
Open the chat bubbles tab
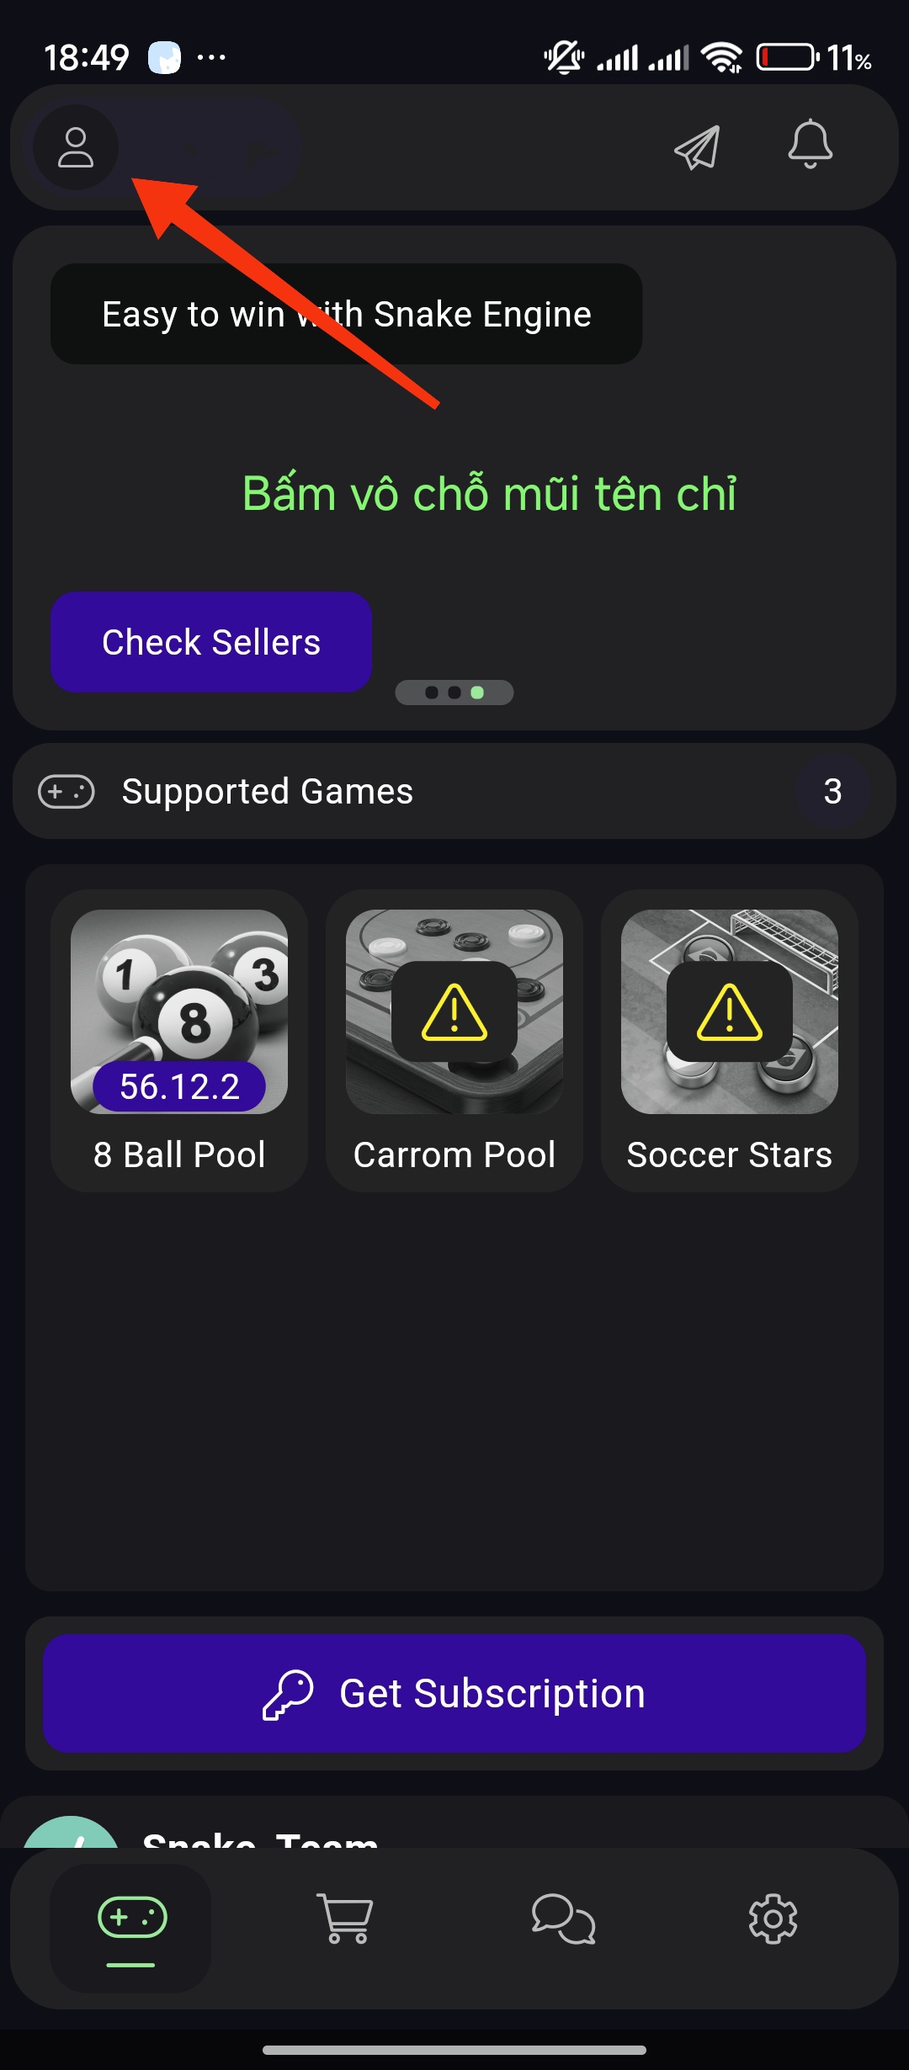(x=563, y=1919)
